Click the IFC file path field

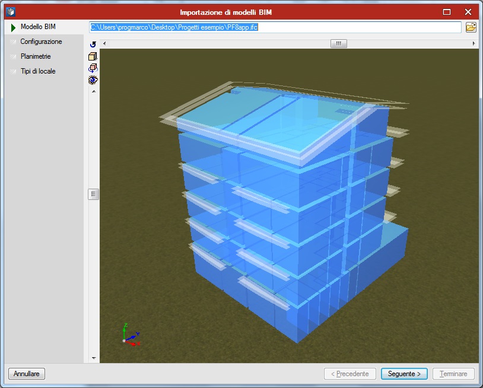point(275,27)
